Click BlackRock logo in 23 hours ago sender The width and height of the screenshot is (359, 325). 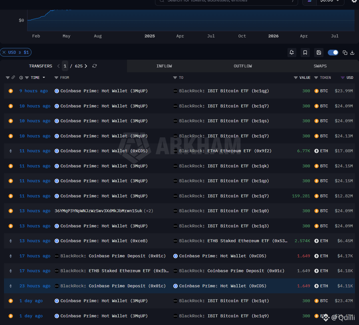coord(57,286)
